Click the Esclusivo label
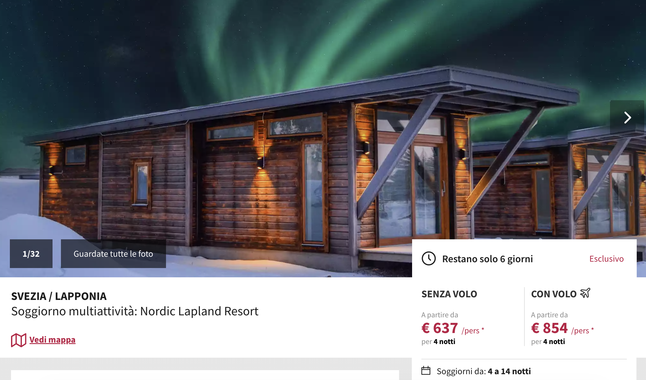646x380 pixels. coord(606,259)
